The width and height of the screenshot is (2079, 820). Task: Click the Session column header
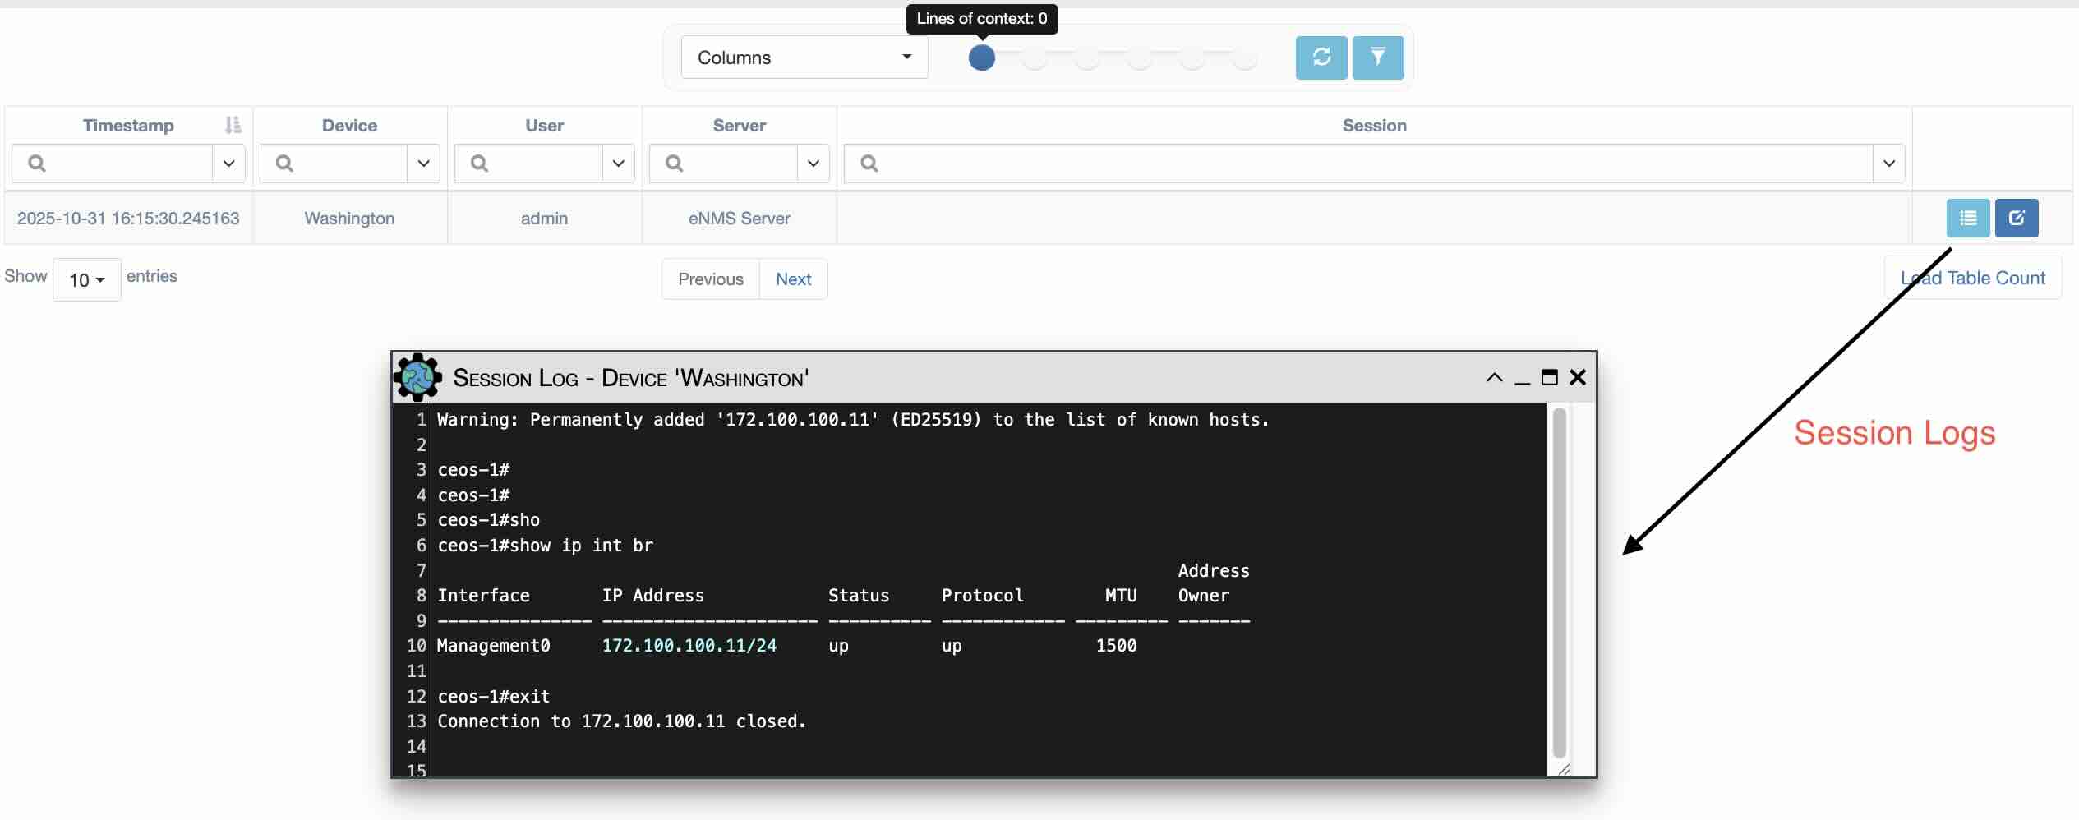[1374, 126]
